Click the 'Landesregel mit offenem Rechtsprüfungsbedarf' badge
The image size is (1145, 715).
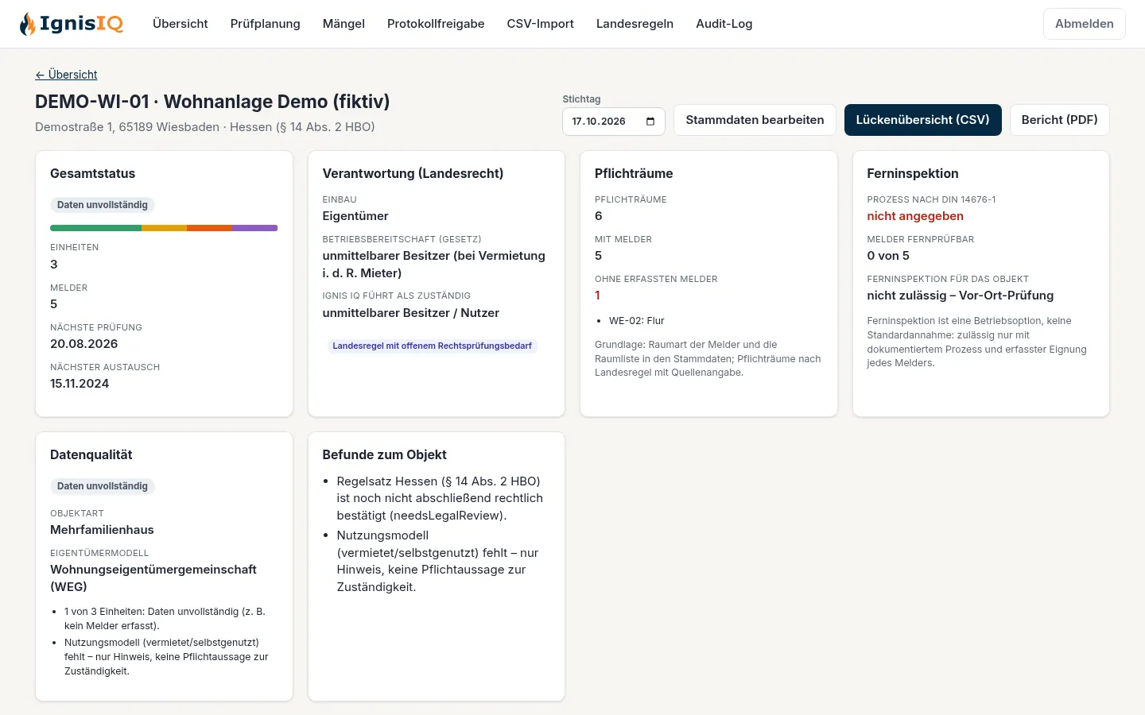click(432, 346)
